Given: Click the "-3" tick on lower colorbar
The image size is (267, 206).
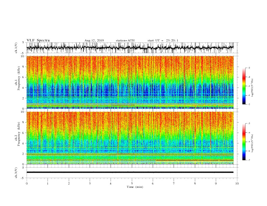Looking at the screenshot, I should 248,124.
